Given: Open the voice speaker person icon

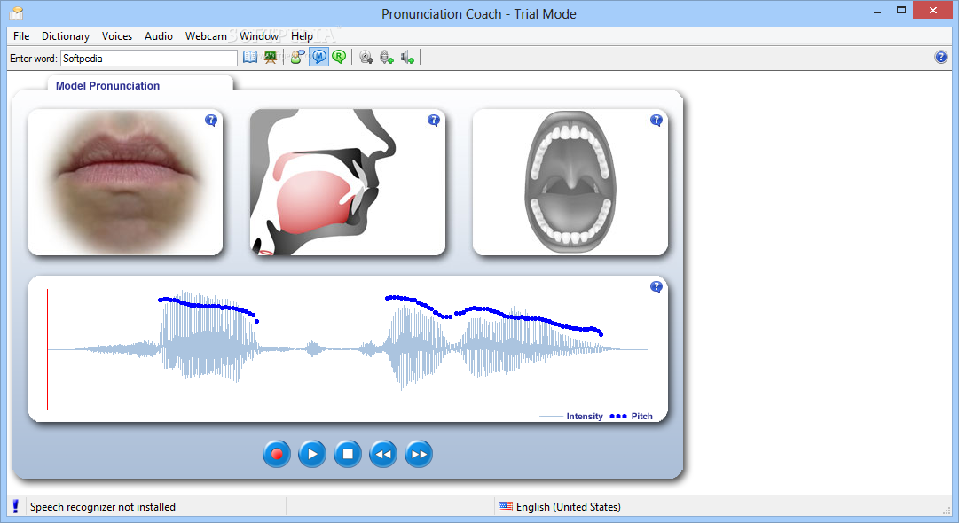Looking at the screenshot, I should click(298, 58).
